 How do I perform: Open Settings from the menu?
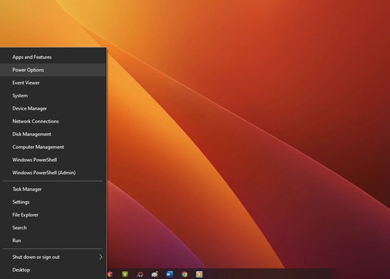point(53,202)
